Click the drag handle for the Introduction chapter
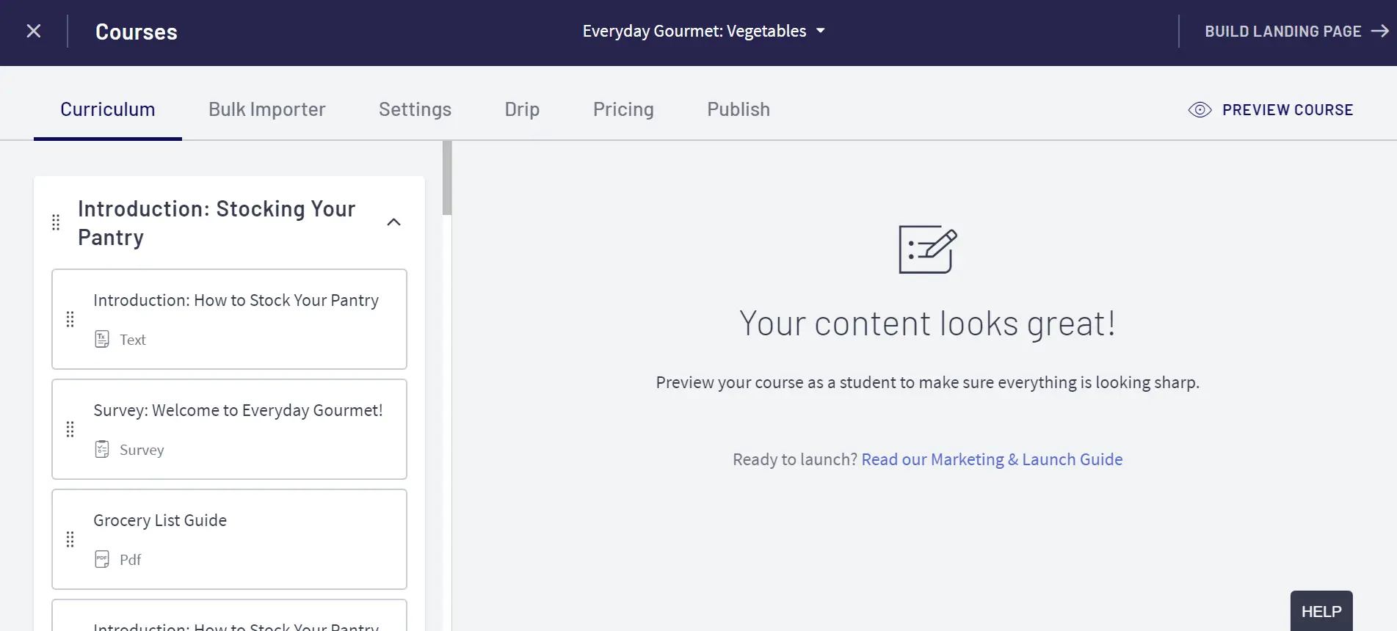Image resolution: width=1397 pixels, height=631 pixels. (x=56, y=222)
